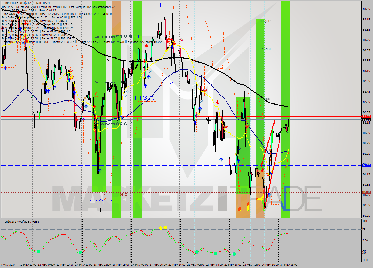Click the '21 May 09:00' time label
Viewport: 373px width, 268px height.
(x=196, y=265)
